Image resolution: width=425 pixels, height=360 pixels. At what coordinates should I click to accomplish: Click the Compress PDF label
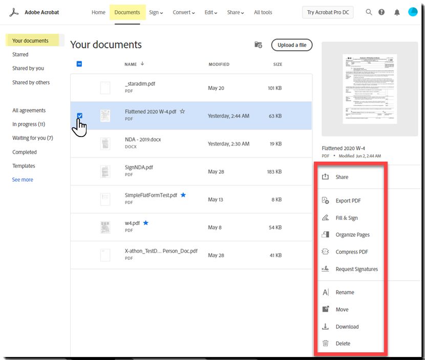point(352,252)
